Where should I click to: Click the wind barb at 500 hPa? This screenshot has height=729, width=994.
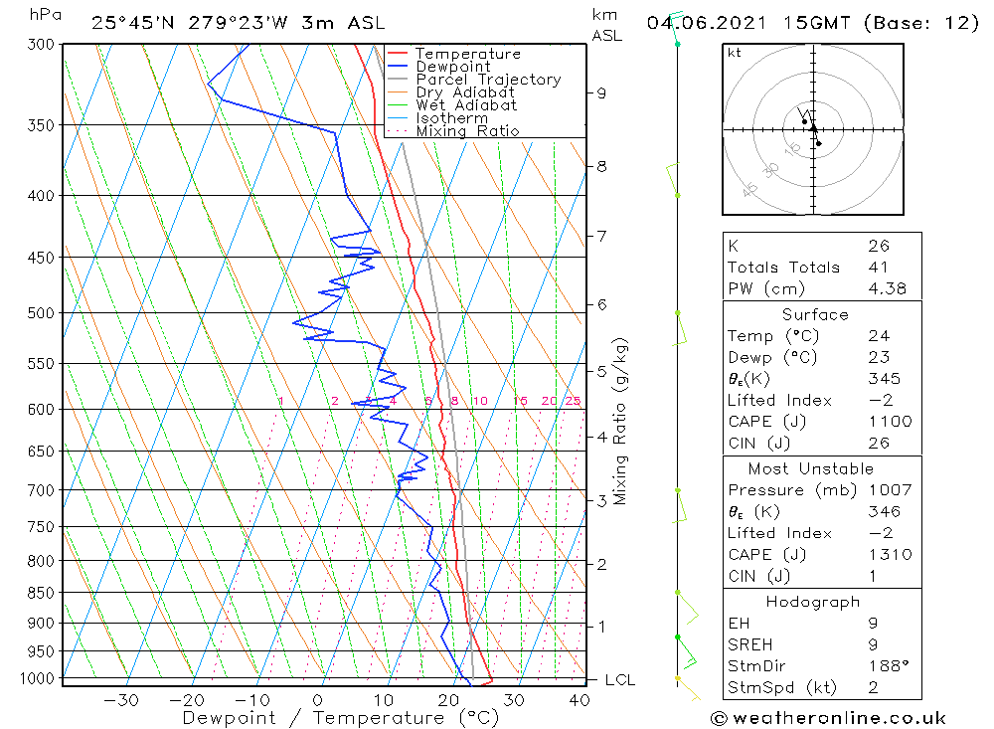point(679,328)
